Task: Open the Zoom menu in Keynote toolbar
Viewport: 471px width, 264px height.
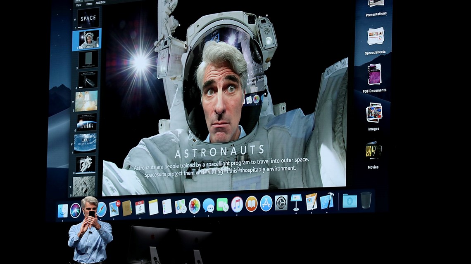Action: pos(89,4)
